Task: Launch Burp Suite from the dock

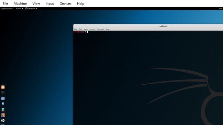Action: pyautogui.click(x=3, y=115)
